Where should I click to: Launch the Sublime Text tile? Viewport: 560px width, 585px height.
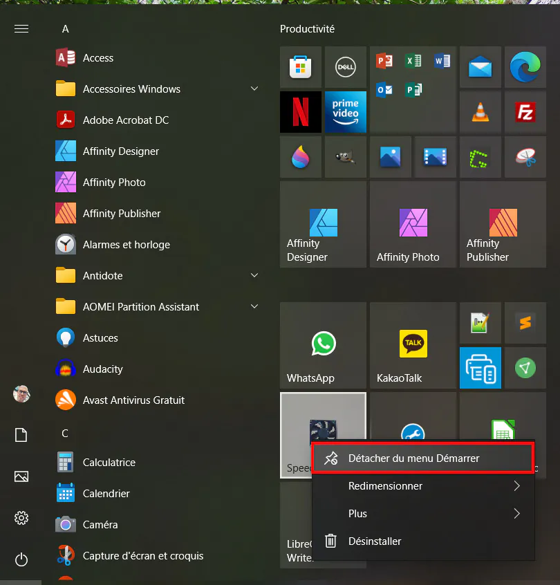coord(525,323)
